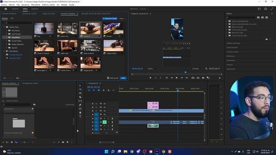The height and width of the screenshot is (155, 276).
Task: Expand the User library folder
Action: [4, 51]
